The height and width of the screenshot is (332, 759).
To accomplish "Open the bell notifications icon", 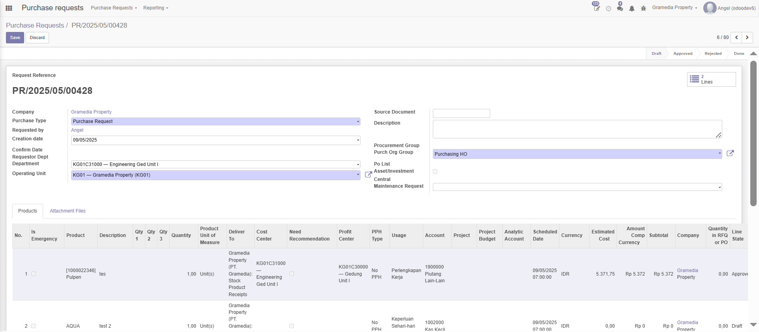I will pos(632,8).
